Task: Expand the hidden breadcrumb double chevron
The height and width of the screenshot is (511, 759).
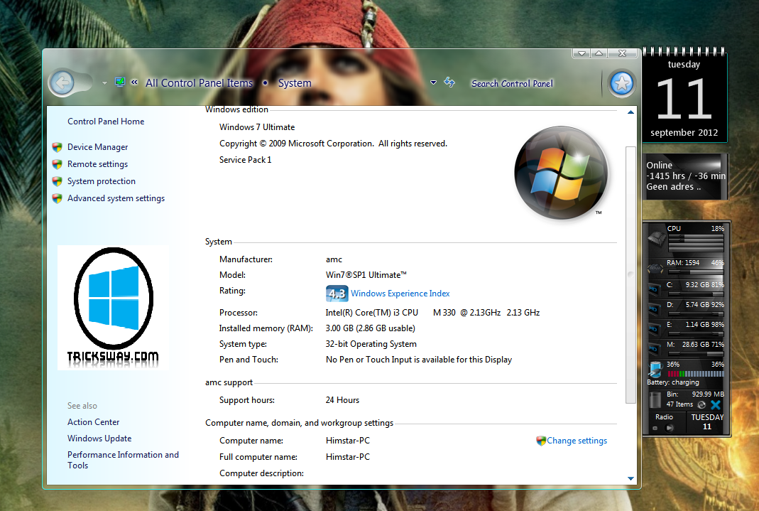Action: pos(134,82)
